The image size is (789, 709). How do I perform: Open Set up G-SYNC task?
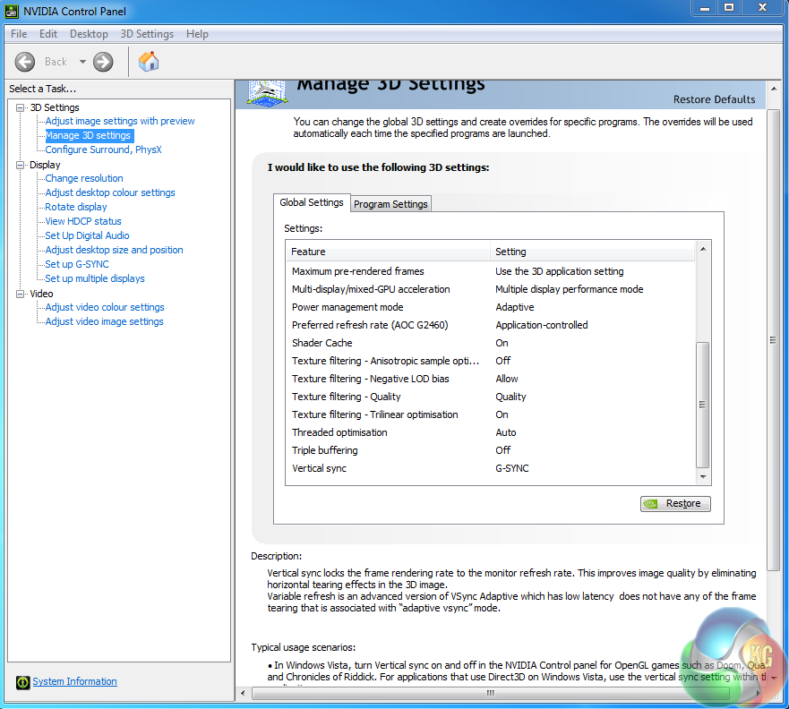click(77, 264)
